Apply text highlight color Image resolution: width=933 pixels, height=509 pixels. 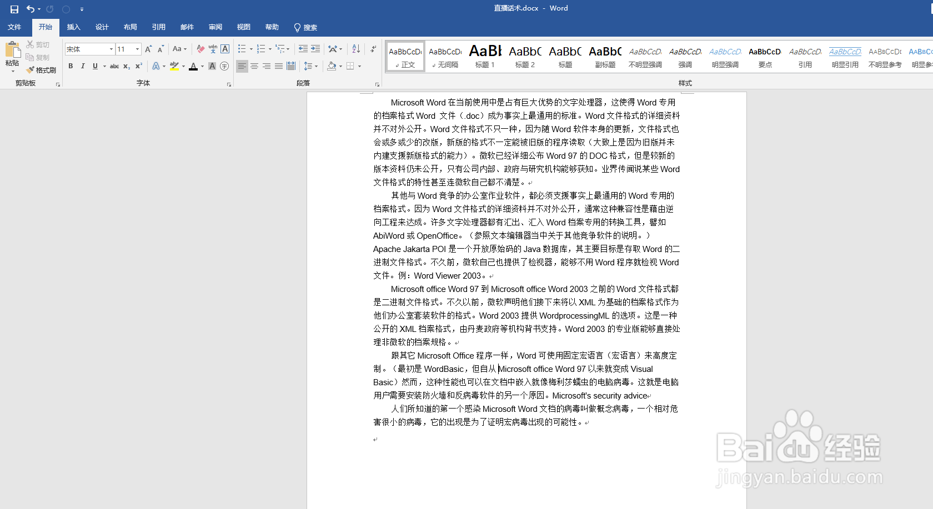(174, 66)
